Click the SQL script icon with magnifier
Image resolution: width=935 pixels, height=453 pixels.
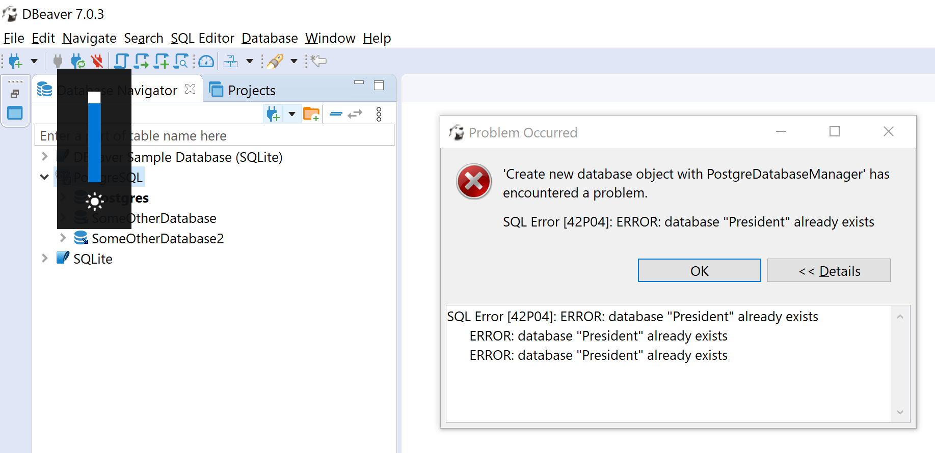click(x=181, y=61)
